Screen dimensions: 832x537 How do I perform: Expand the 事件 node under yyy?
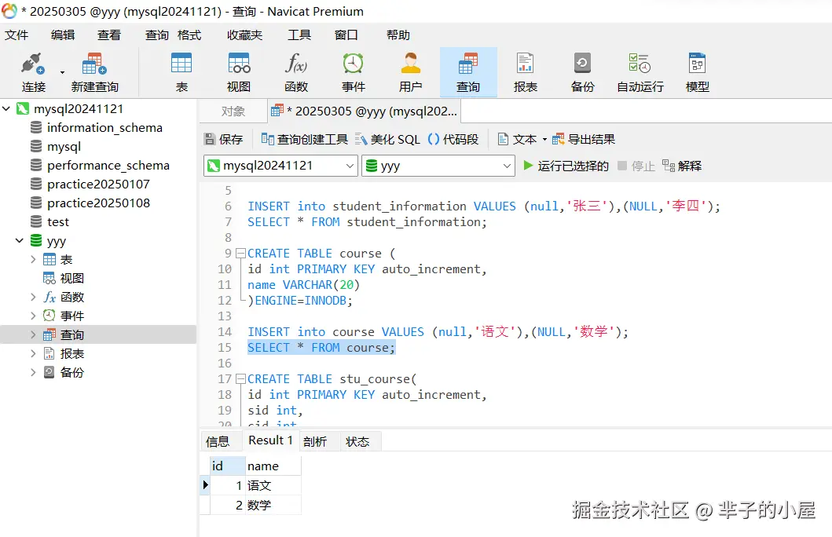[33, 316]
